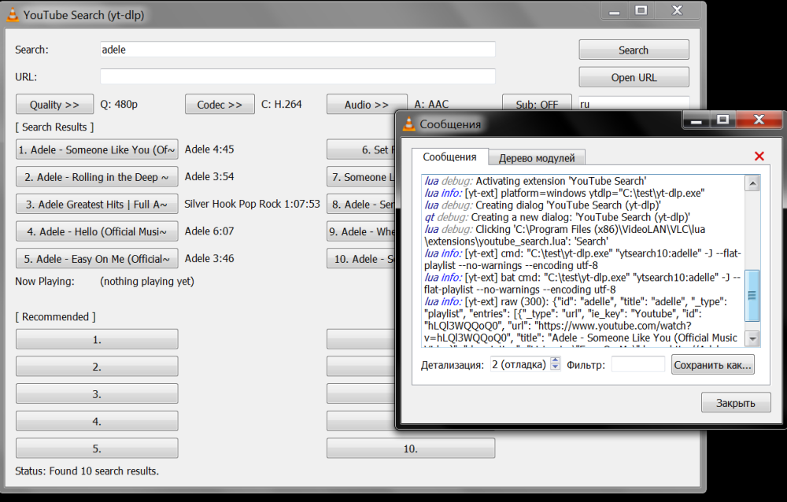
Task: Close the Сообщения window with red X
Action: point(759,120)
